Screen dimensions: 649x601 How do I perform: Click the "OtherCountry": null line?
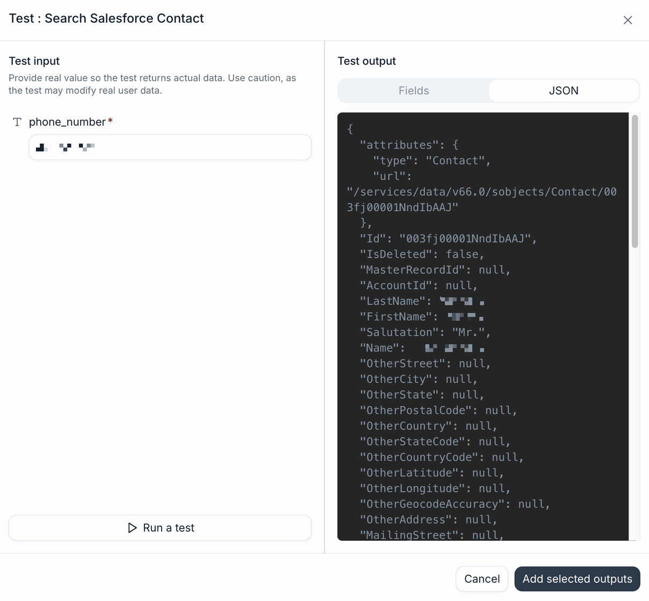click(x=428, y=426)
